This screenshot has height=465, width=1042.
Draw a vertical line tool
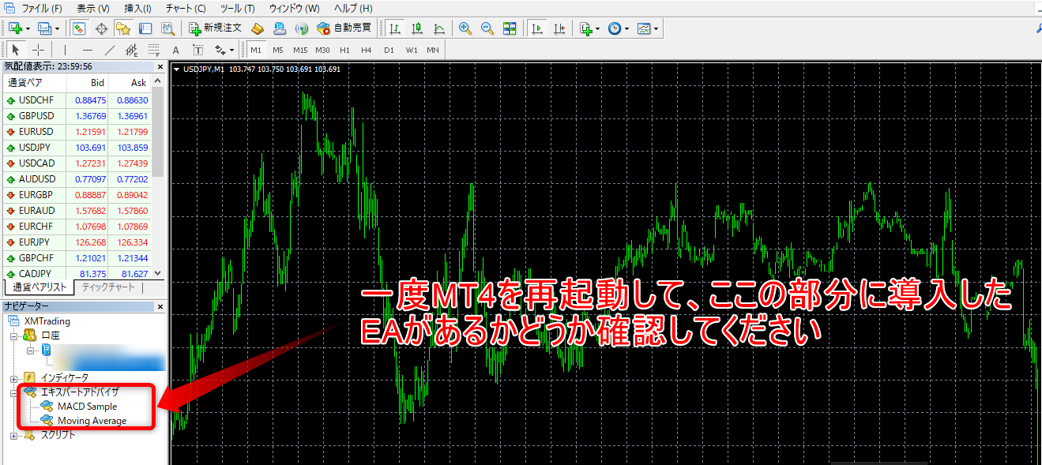[x=65, y=51]
